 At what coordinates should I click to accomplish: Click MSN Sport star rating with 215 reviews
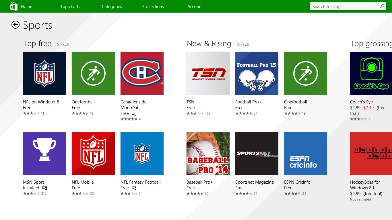coord(35,194)
